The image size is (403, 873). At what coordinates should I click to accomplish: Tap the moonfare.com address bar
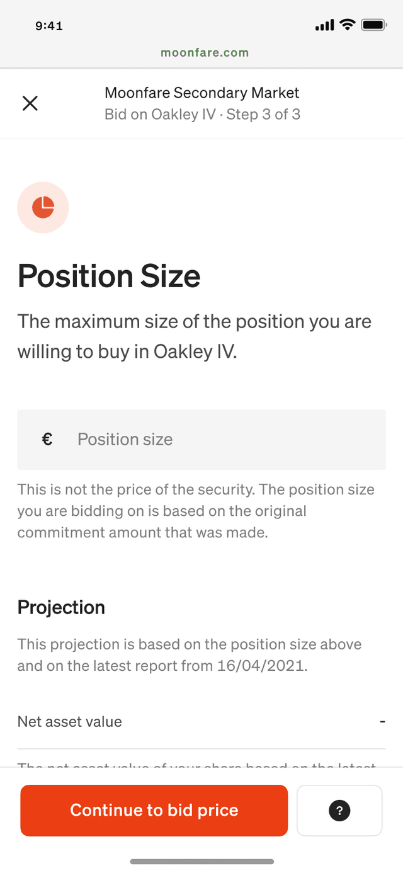(205, 52)
